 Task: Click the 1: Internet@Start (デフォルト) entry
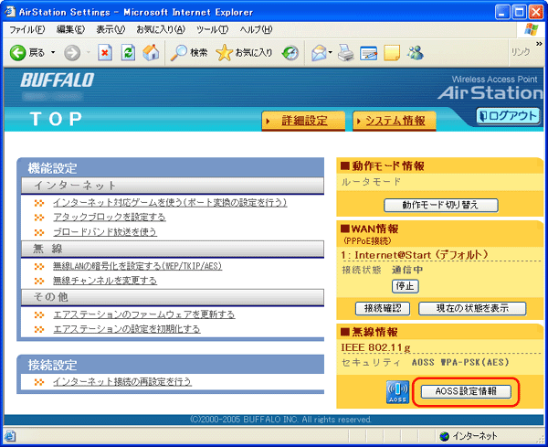coord(415,255)
